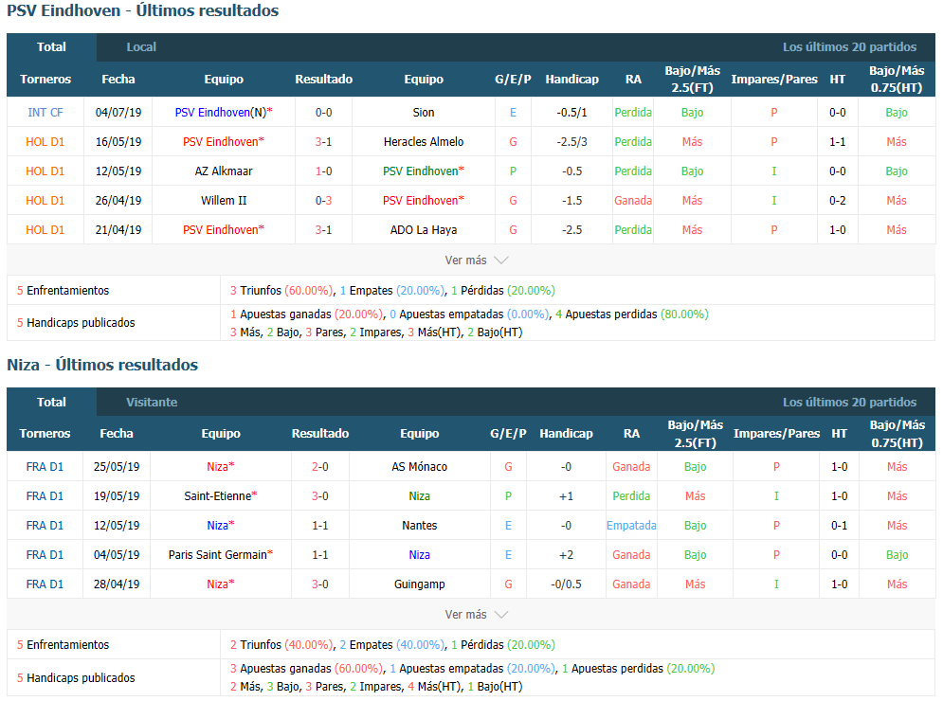
Task: Click the +2 handicap value
Action: point(566,555)
